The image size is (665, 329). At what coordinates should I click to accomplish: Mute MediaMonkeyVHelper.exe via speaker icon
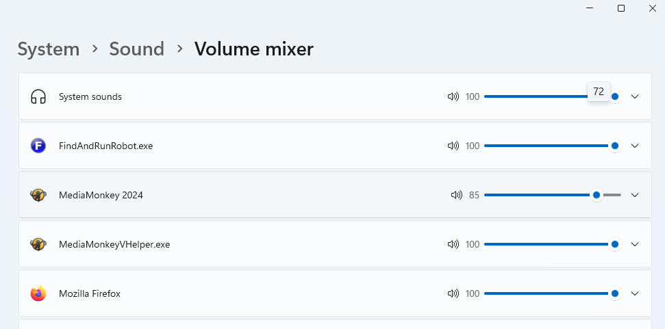click(x=453, y=244)
